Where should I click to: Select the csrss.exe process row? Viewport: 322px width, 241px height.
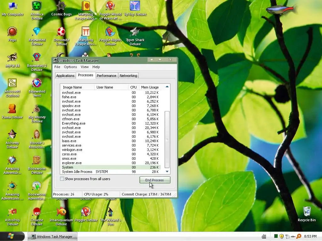[x=111, y=154]
